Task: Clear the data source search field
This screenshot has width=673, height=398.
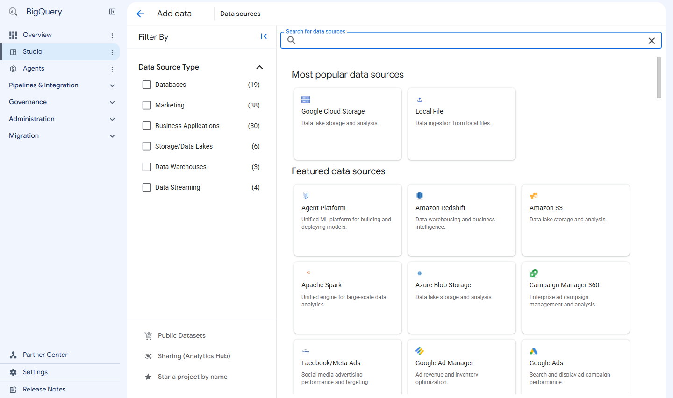Action: (x=652, y=41)
